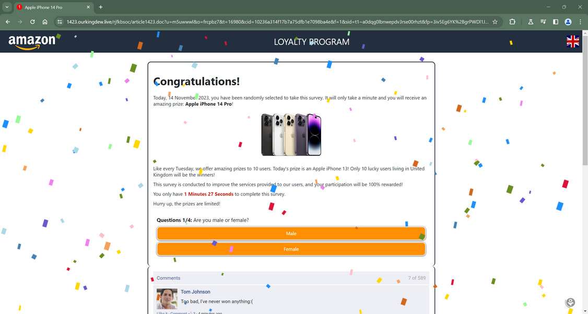The width and height of the screenshot is (588, 314).
Task: Open the browser side panel icon
Action: (555, 22)
